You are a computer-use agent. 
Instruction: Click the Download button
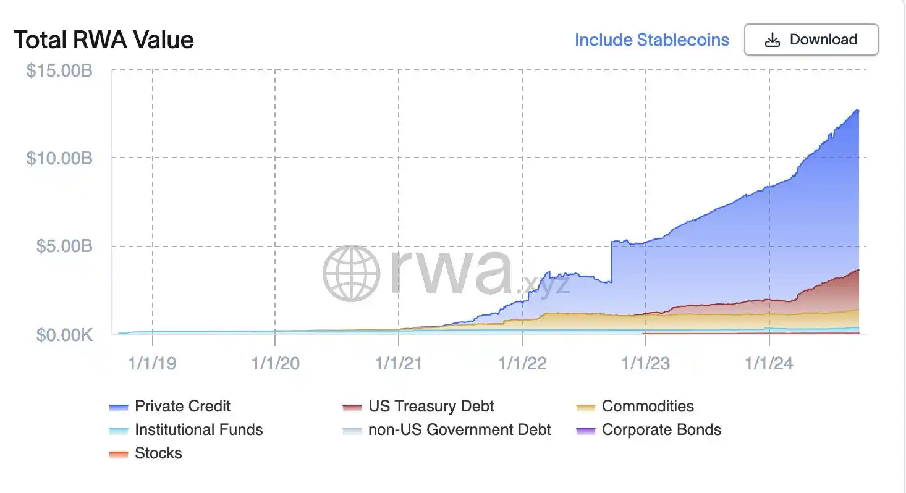pyautogui.click(x=811, y=40)
